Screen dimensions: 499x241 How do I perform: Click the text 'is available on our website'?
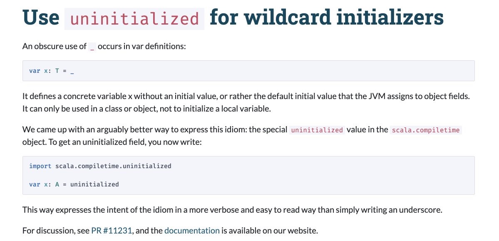(270, 231)
